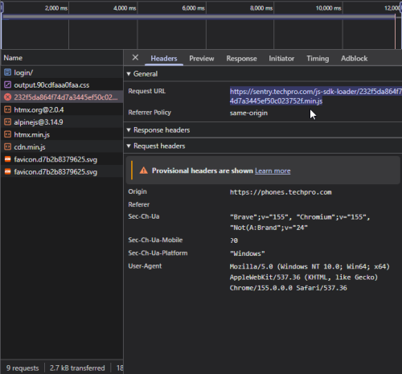Screen dimensions: 402x374
Task: Click the document icon beside login/
Action: pos(8,72)
